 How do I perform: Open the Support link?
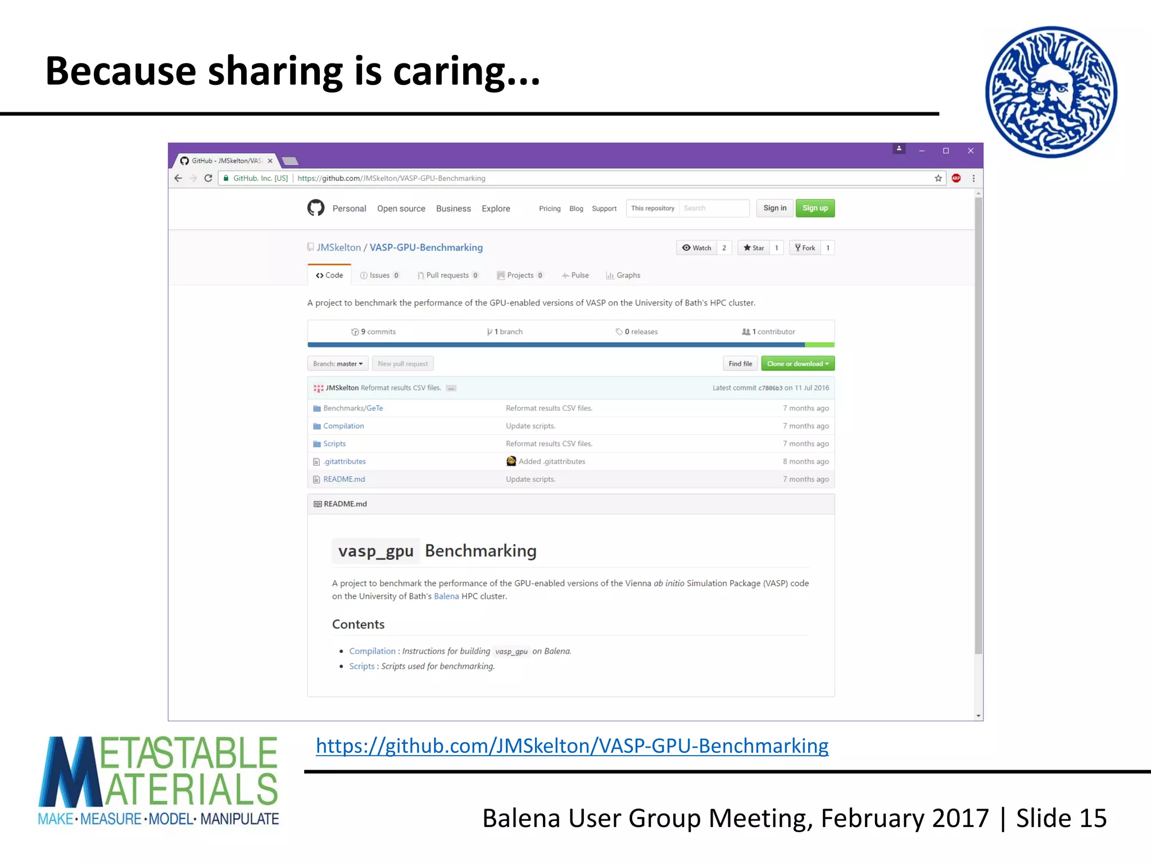pos(604,208)
